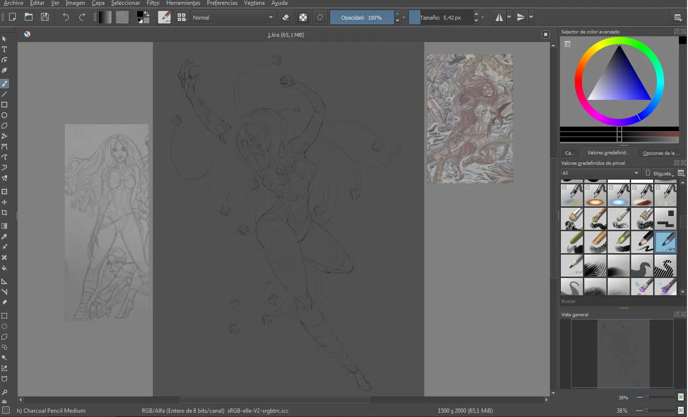
Task: Switch to 'Opciones de la...' tab
Action: tap(661, 153)
